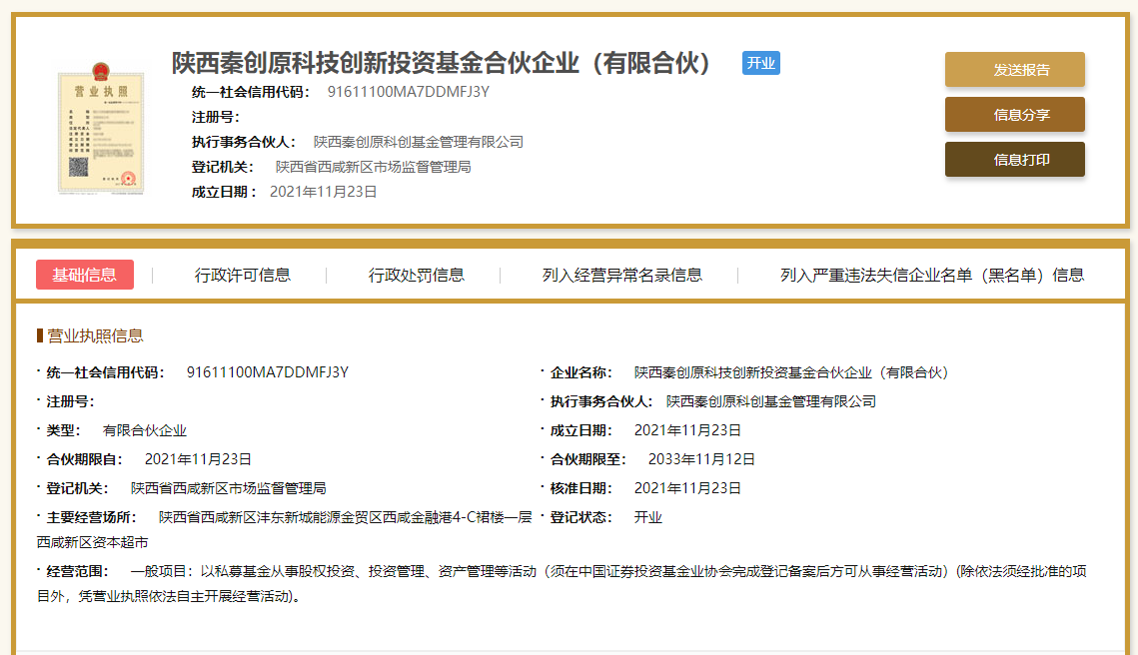Click the 信息分享 button
Screen dimensions: 1138x655
pyautogui.click(x=1014, y=115)
